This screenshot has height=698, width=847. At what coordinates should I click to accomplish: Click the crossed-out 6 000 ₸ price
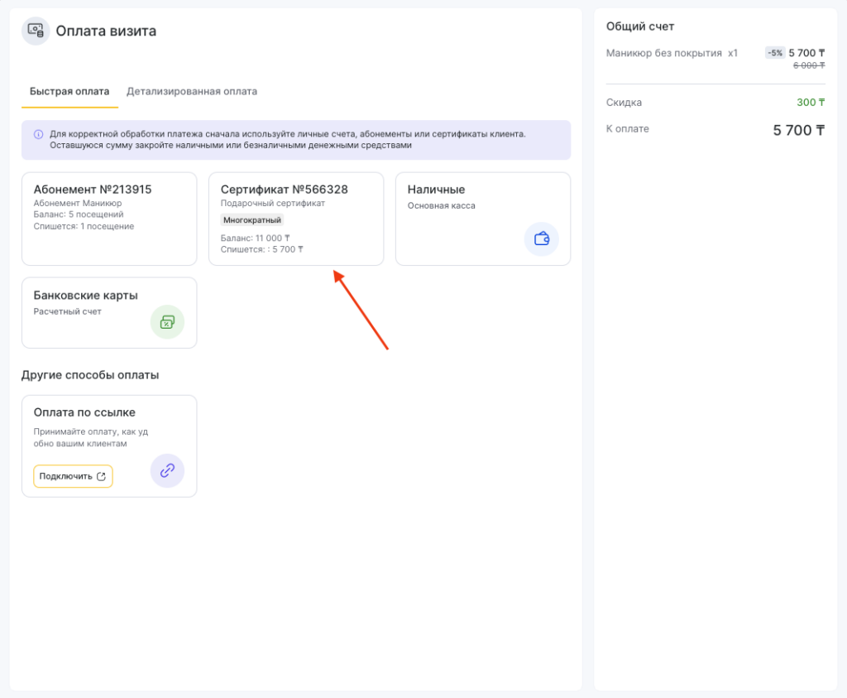[x=808, y=65]
